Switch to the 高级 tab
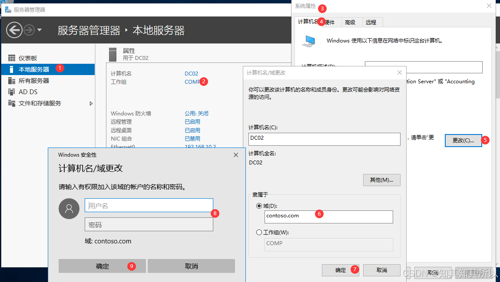The width and height of the screenshot is (500, 282). click(x=350, y=22)
